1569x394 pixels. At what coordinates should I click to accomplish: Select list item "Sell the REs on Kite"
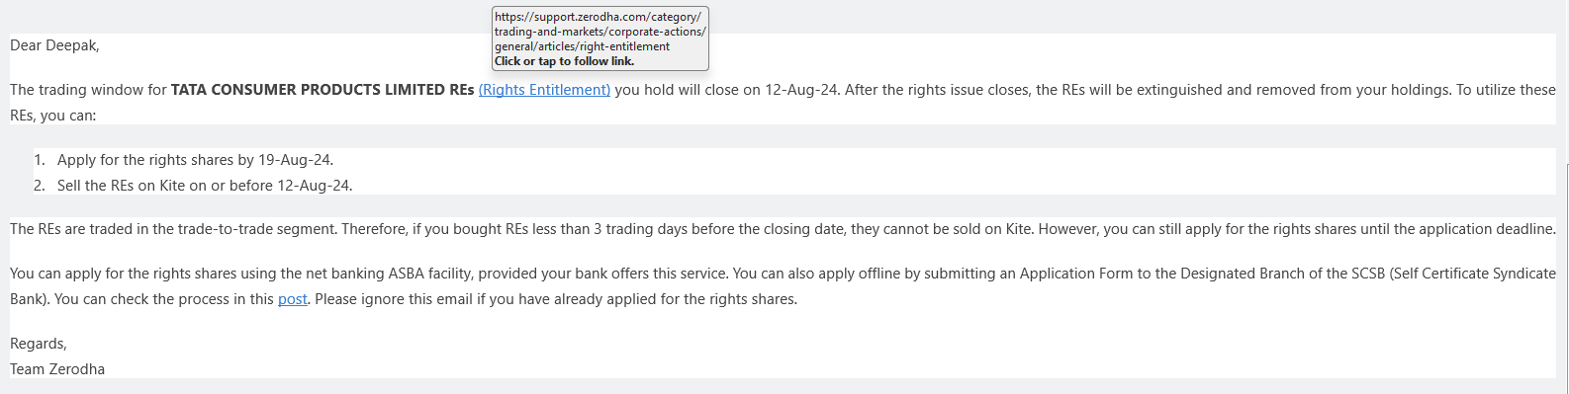[205, 186]
